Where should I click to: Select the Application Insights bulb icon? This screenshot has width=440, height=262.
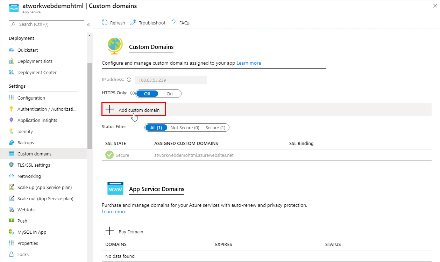tap(11, 120)
